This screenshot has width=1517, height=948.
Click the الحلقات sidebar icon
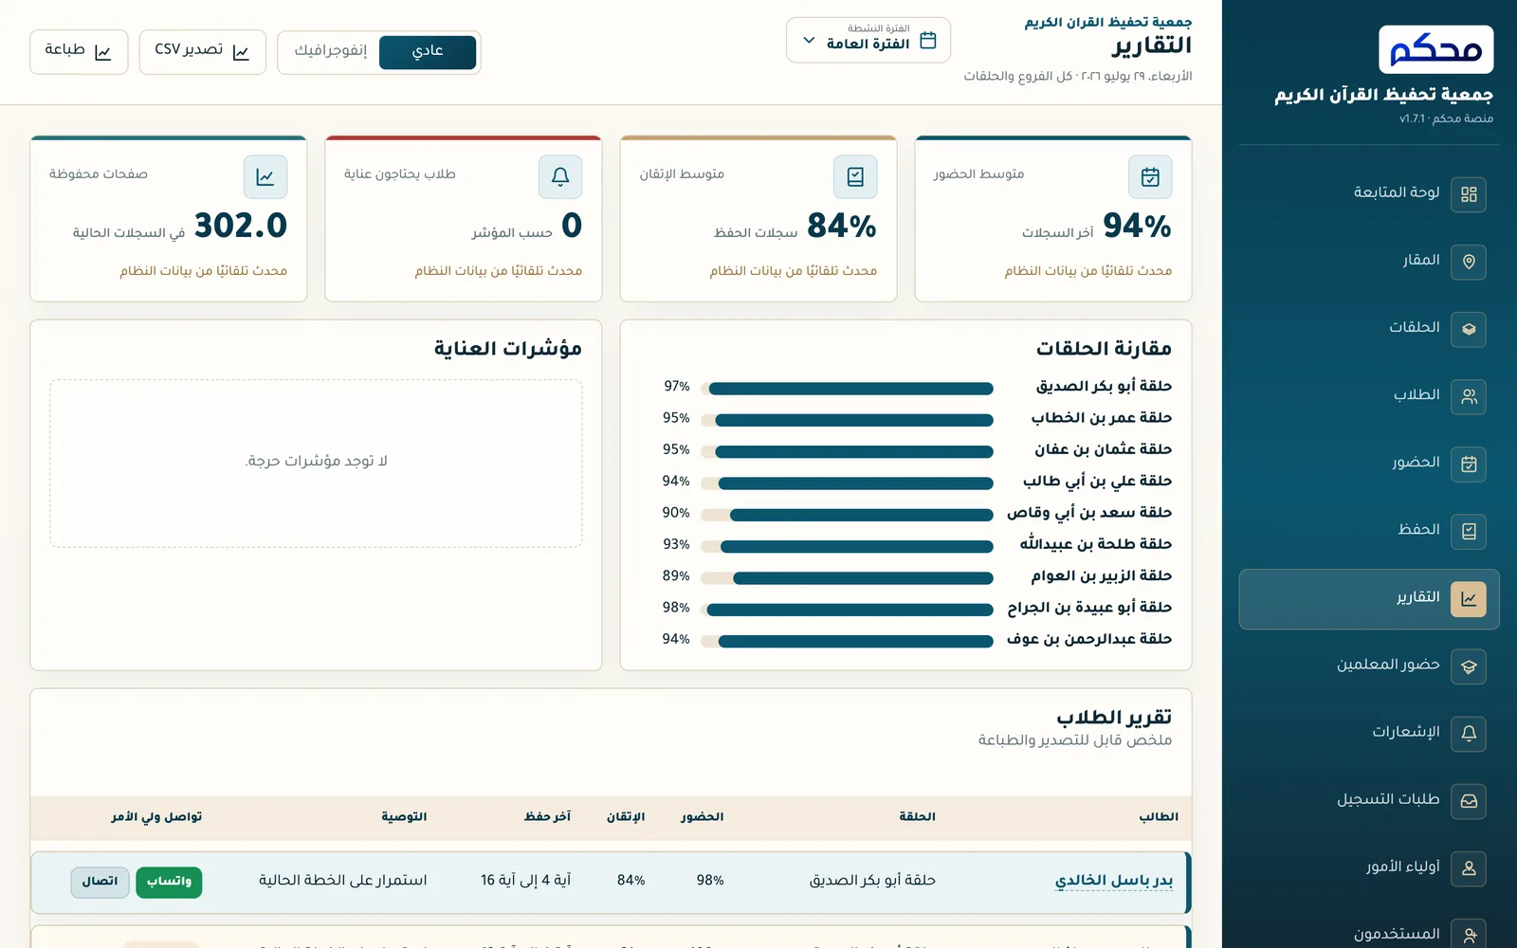1469,329
